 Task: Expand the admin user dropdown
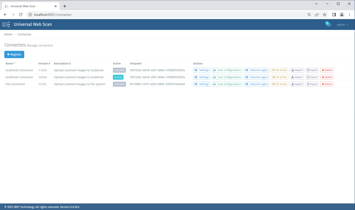[x=342, y=25]
